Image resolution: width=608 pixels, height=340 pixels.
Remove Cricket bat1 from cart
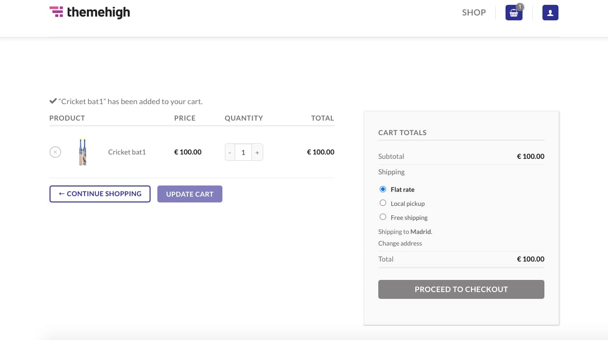tap(55, 152)
